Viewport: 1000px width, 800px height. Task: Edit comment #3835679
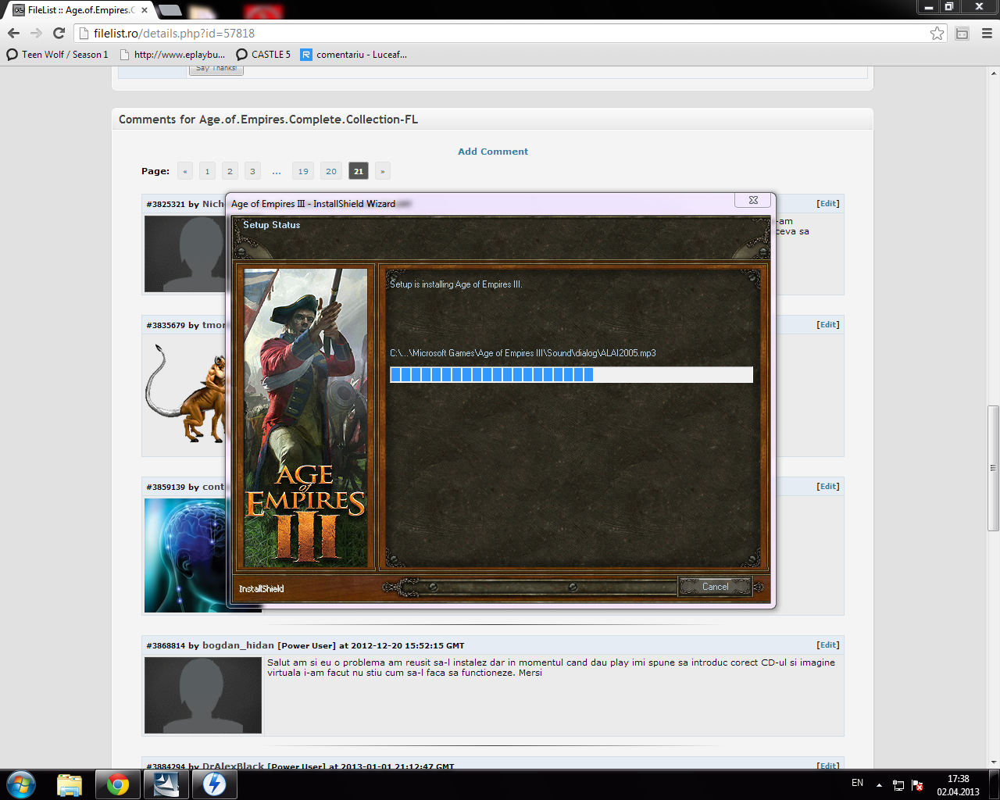[x=828, y=324]
